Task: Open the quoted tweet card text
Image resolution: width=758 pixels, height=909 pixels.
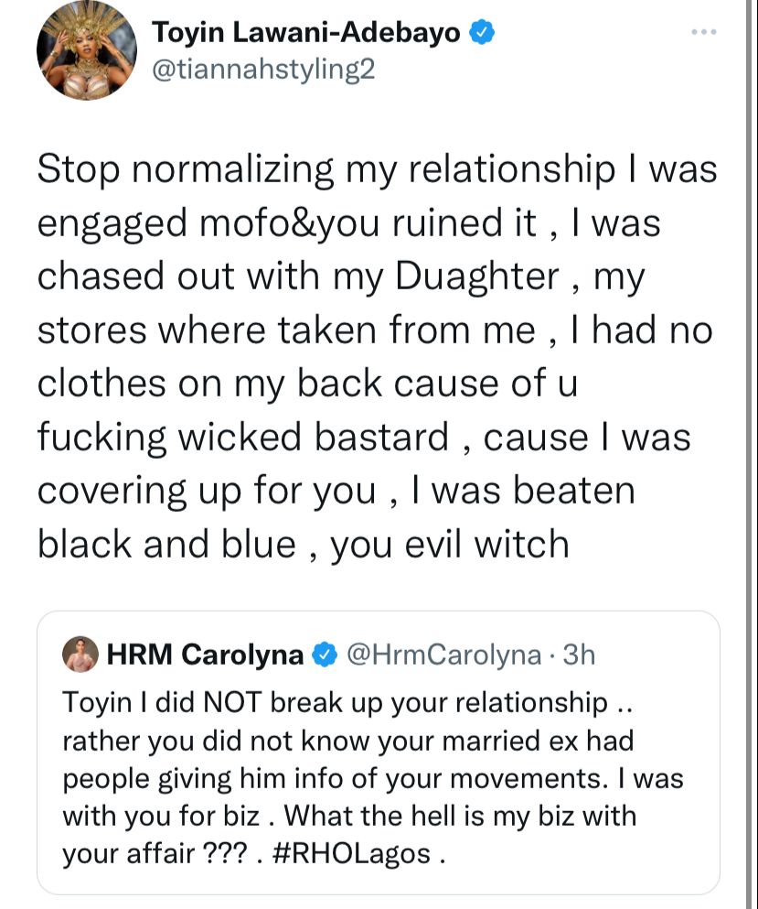Action: (373, 778)
